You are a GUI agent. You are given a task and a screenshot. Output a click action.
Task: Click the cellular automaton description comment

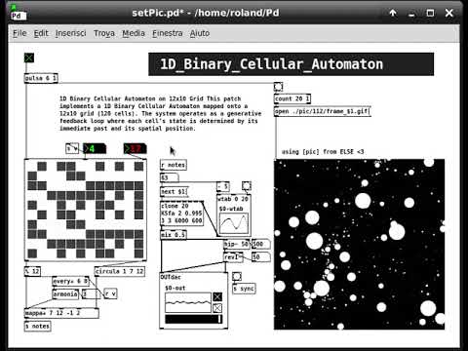coord(161,113)
